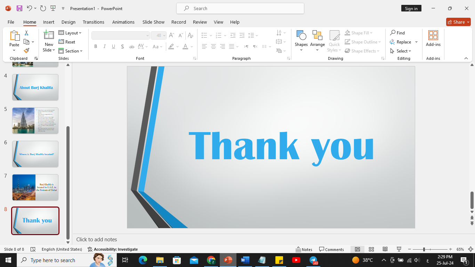
Task: Toggle Underline formatting
Action: (113, 47)
